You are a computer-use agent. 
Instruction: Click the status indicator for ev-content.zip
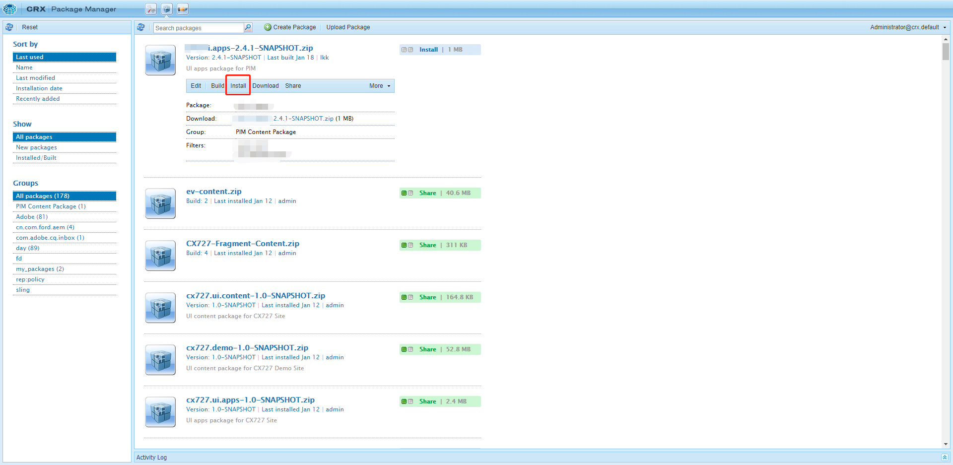point(408,193)
